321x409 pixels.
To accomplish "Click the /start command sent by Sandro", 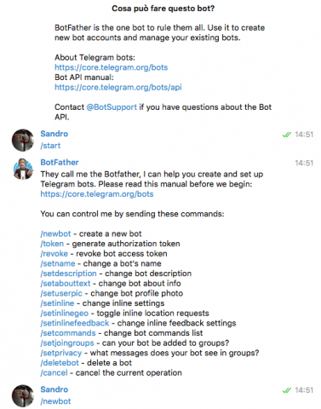I will 50,146.
